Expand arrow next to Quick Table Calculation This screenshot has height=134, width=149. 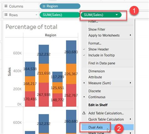point(130,119)
